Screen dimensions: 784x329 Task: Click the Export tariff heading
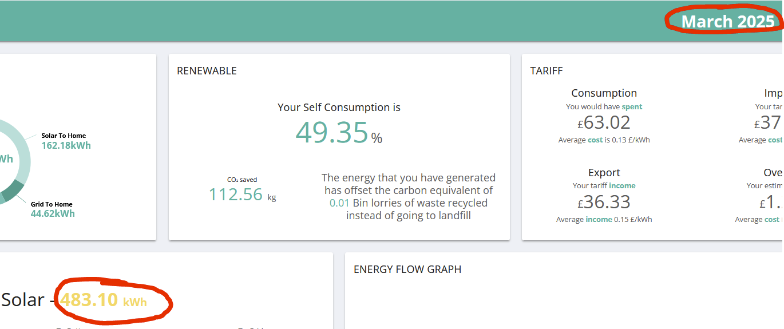click(x=604, y=173)
